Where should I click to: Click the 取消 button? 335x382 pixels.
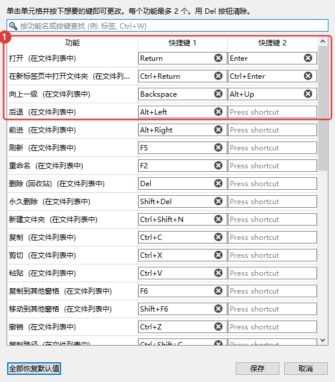pos(306,369)
